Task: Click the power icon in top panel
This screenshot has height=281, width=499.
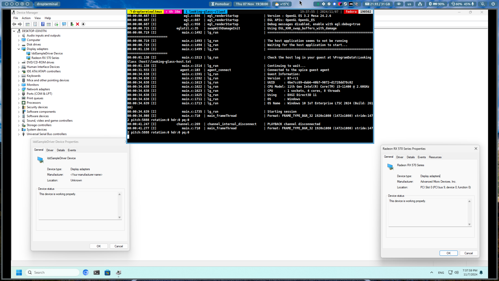Action: [493, 4]
